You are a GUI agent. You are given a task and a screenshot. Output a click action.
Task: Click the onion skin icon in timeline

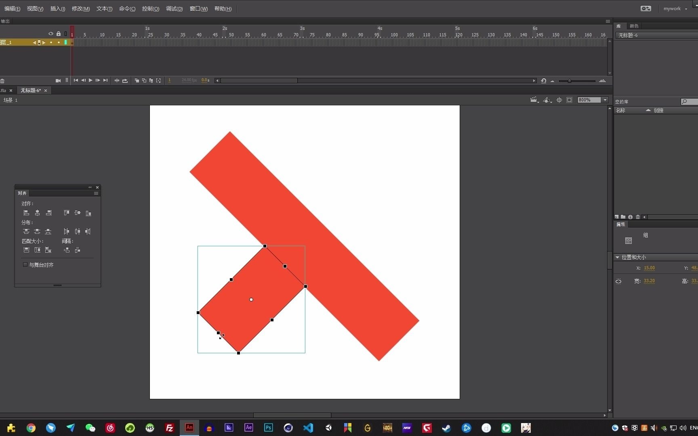click(x=137, y=81)
